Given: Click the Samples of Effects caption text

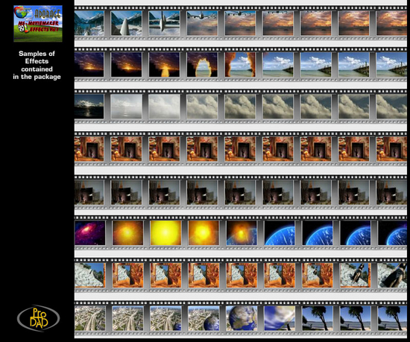Looking at the screenshot, I should (x=37, y=65).
